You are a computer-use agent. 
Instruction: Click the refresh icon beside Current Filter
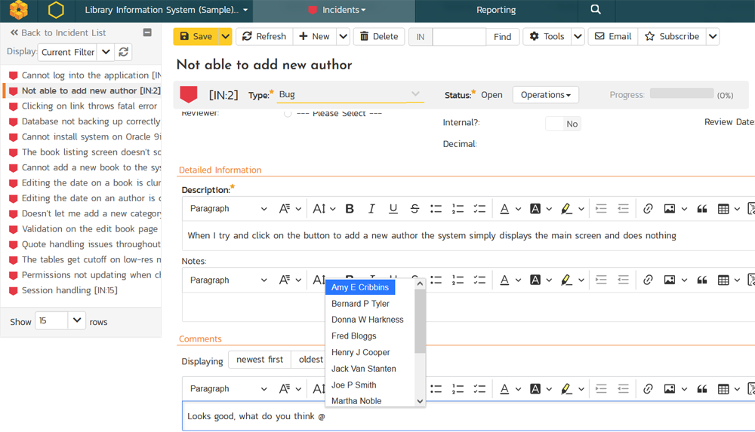pos(124,52)
